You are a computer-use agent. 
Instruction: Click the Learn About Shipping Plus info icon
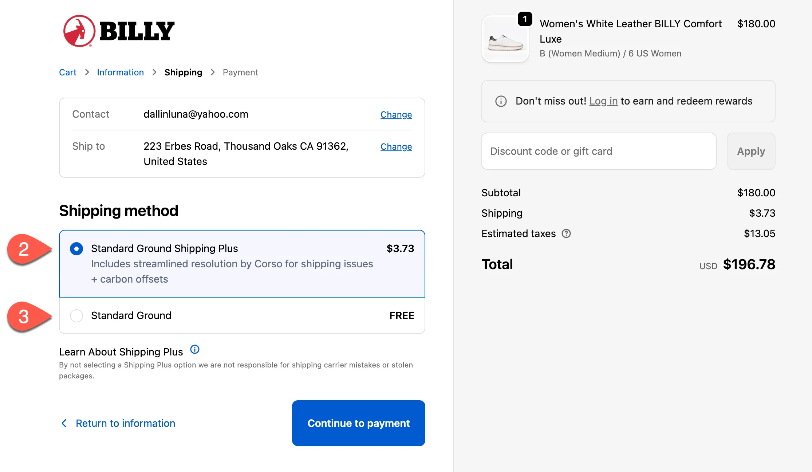point(195,350)
